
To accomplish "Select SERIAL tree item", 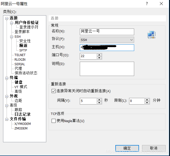I will click(20, 64).
